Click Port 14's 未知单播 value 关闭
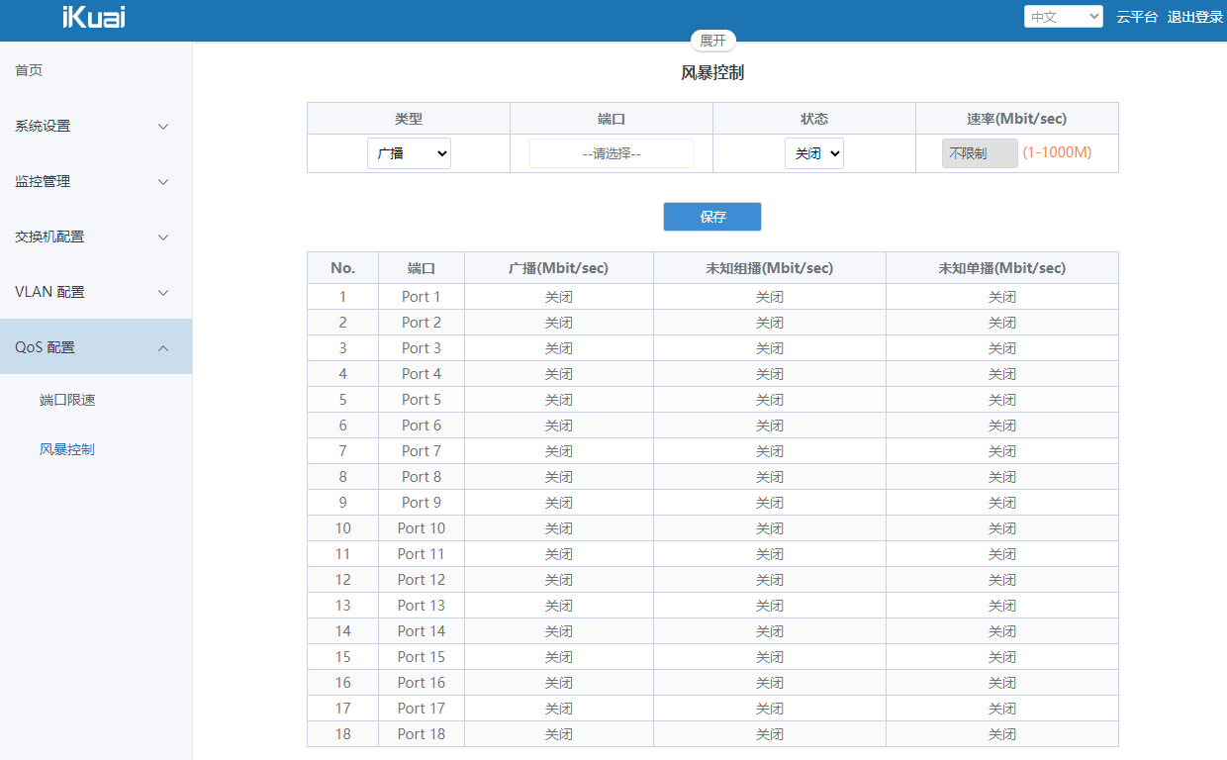 click(x=1002, y=631)
